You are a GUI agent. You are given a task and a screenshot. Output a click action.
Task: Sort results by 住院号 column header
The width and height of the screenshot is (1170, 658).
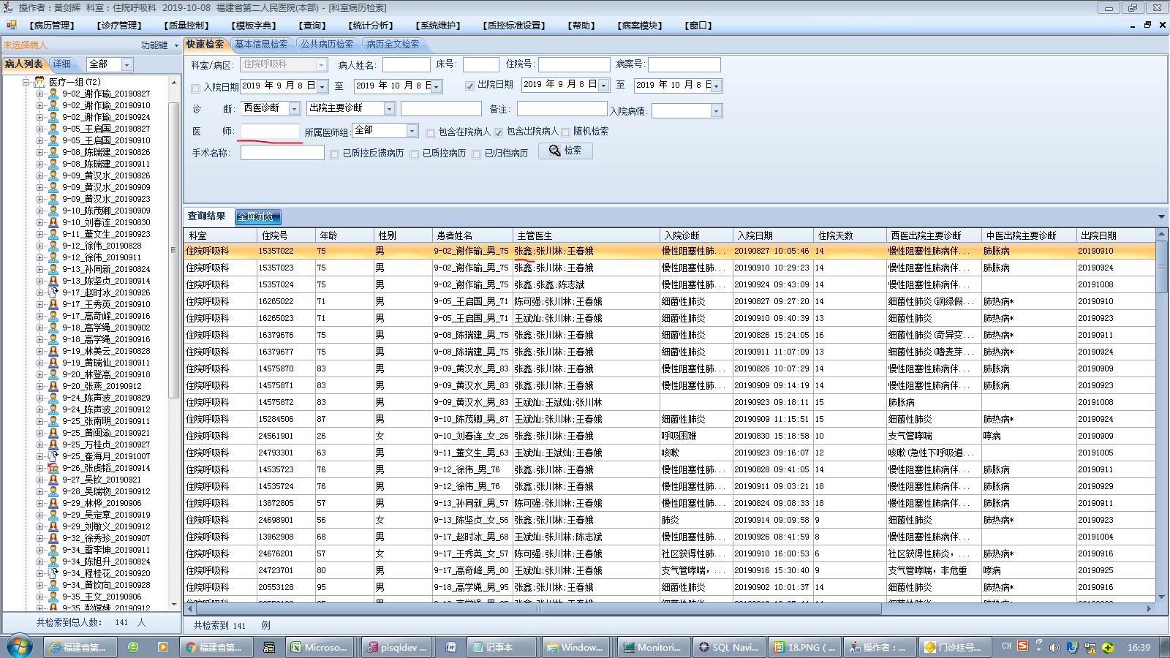(286, 235)
